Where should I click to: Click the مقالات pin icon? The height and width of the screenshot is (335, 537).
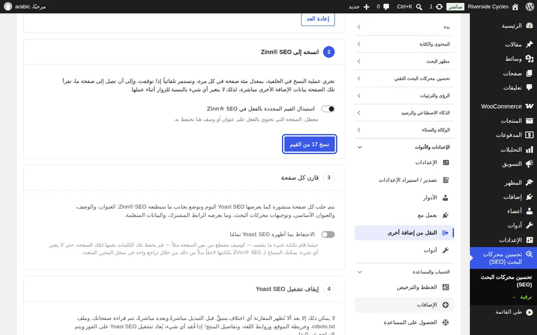(530, 44)
